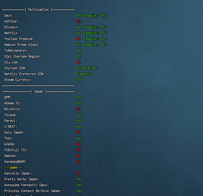
Task: Click the red 'No' beside Karaoke@DAM
Action: 79,162
